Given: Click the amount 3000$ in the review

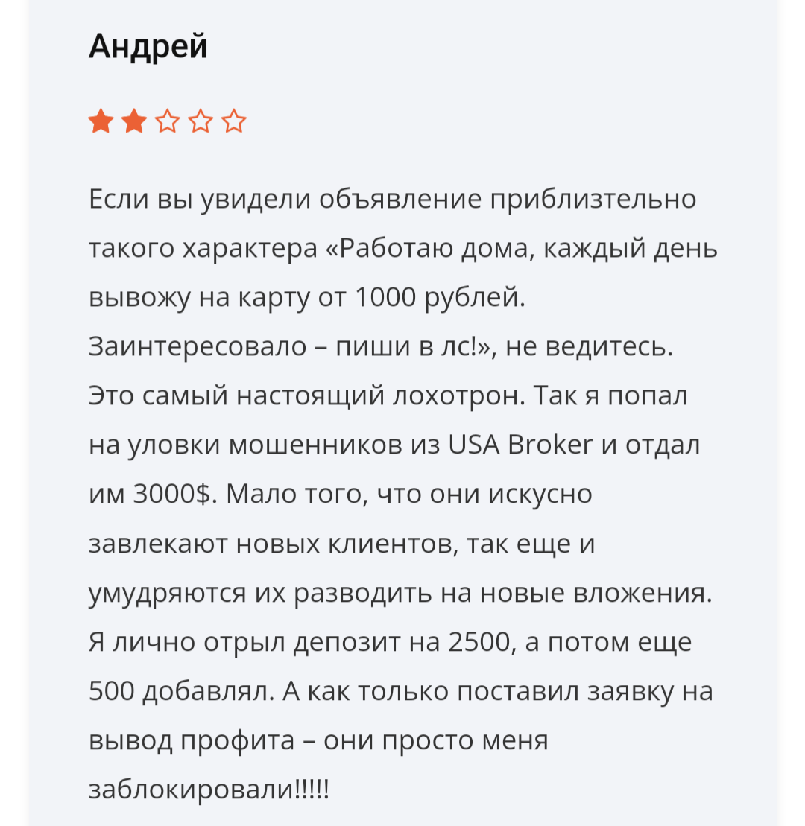Looking at the screenshot, I should point(172,494).
